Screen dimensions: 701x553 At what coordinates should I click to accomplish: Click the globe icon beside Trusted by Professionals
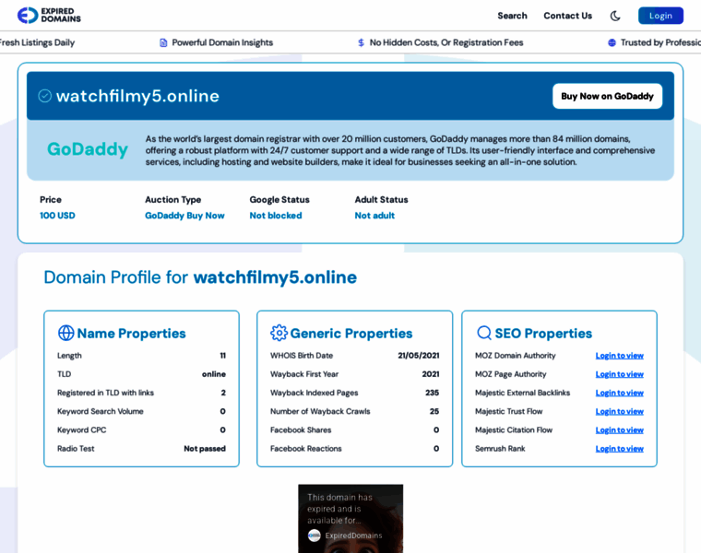612,42
